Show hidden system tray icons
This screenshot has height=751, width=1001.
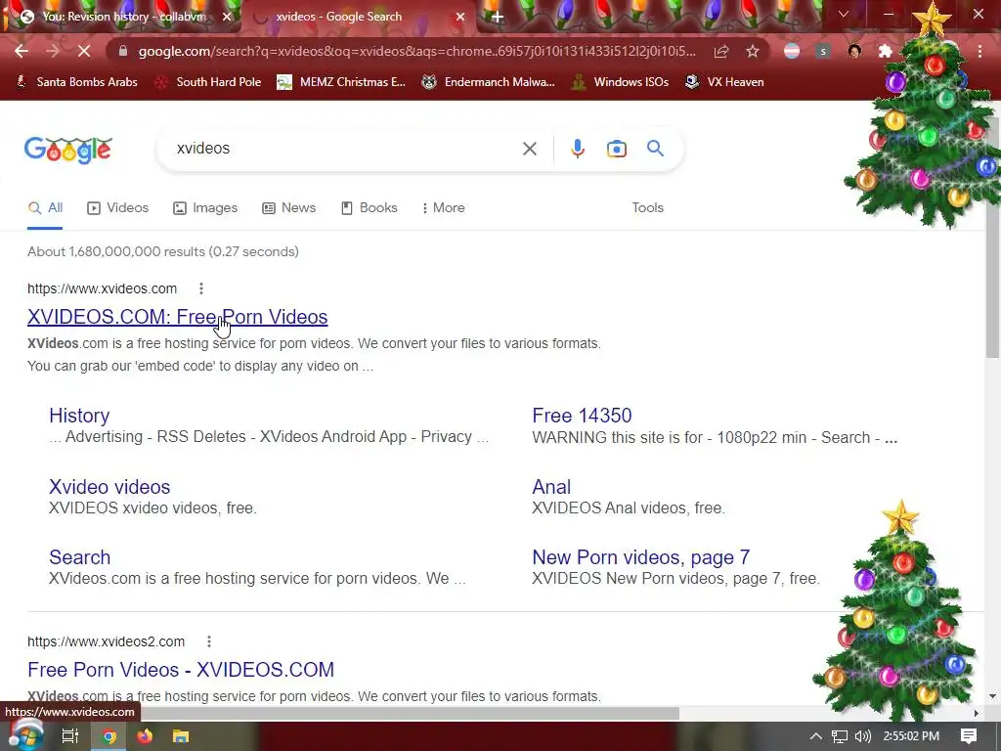(x=816, y=736)
